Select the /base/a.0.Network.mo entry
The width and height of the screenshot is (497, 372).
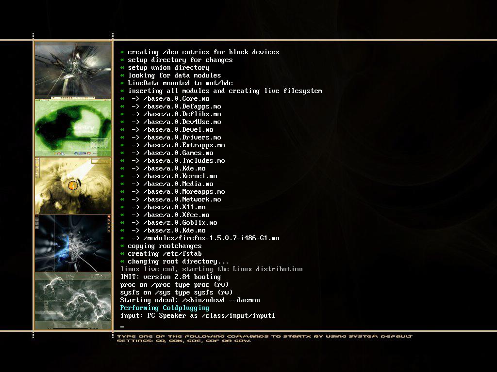[x=170, y=199]
